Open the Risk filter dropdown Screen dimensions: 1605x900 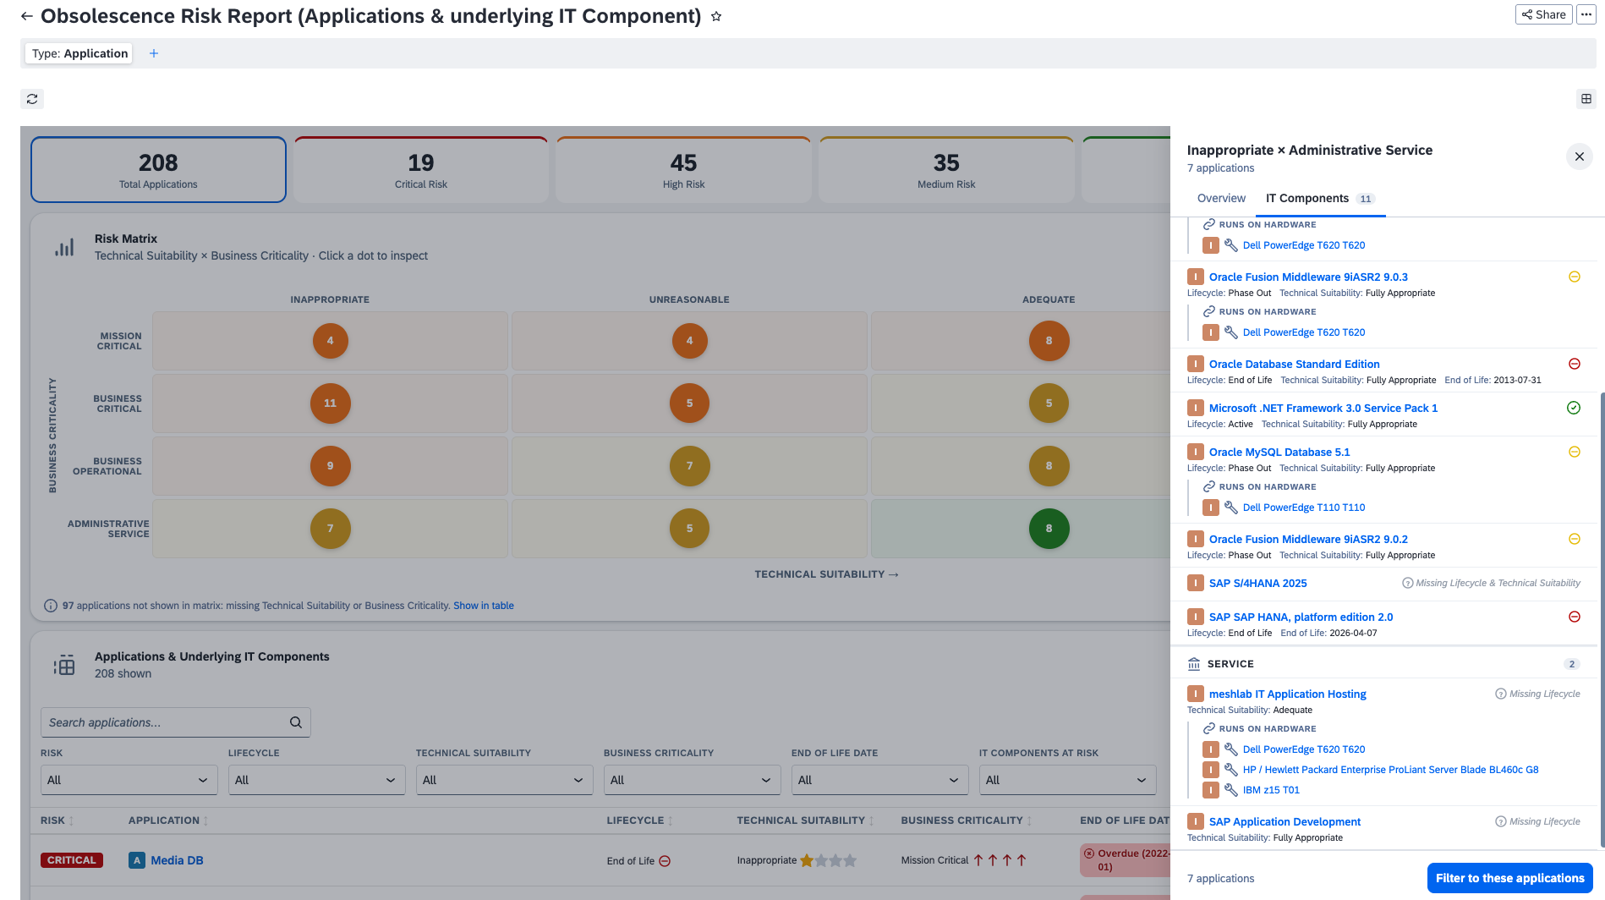click(129, 780)
